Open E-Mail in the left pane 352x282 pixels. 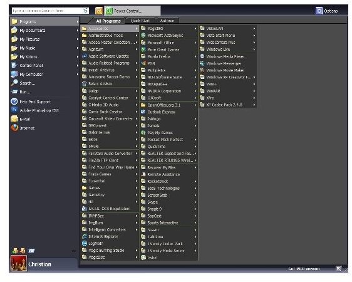44,119
